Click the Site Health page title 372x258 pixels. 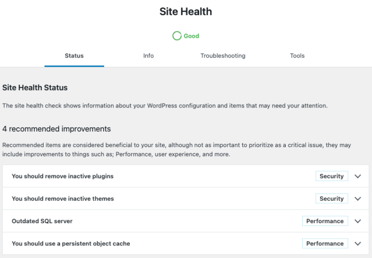point(186,12)
